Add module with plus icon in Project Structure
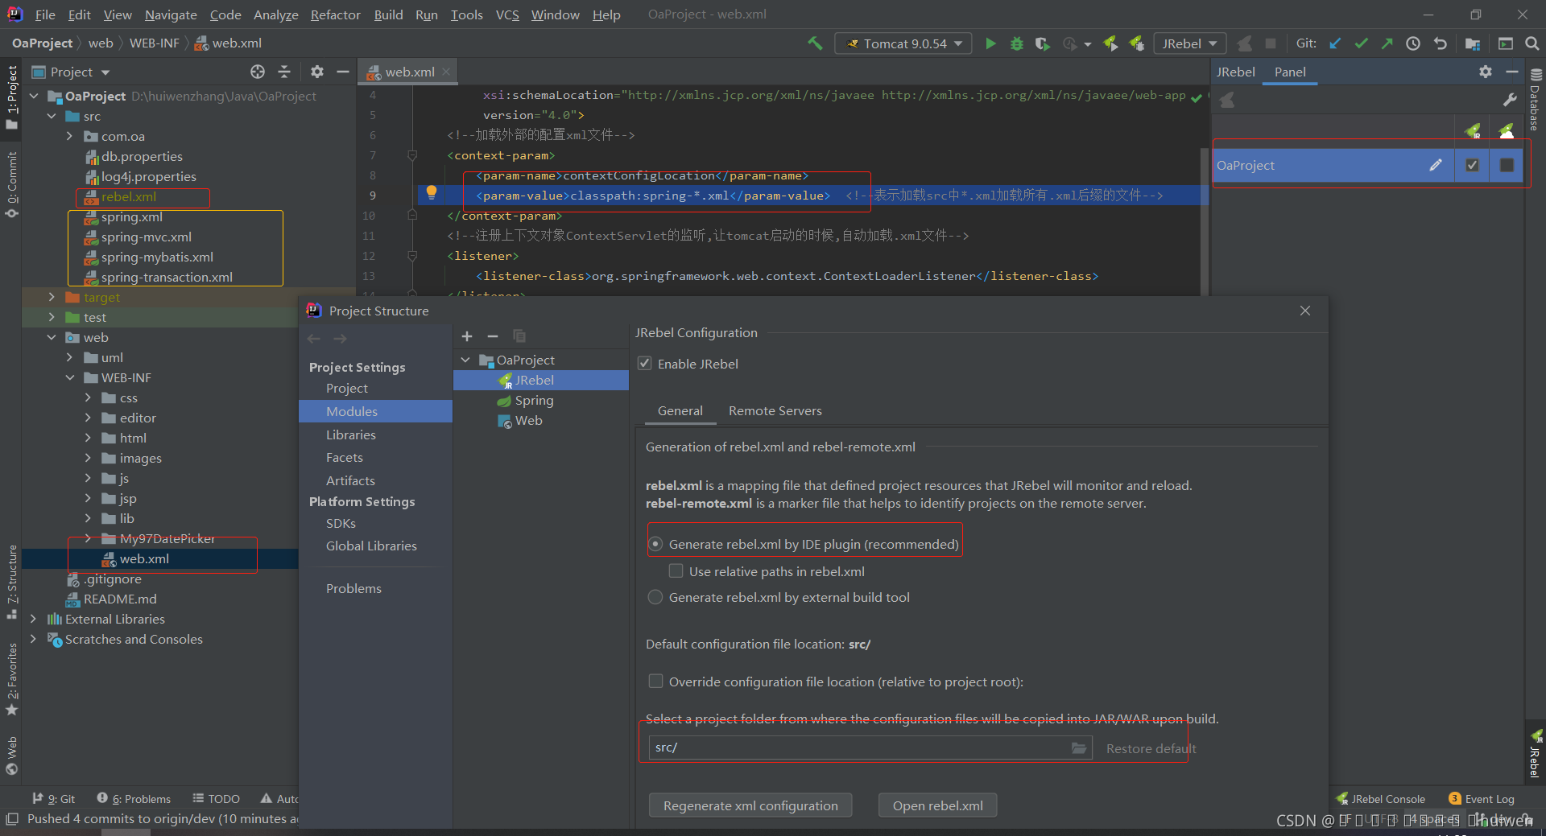This screenshot has height=836, width=1546. (467, 336)
